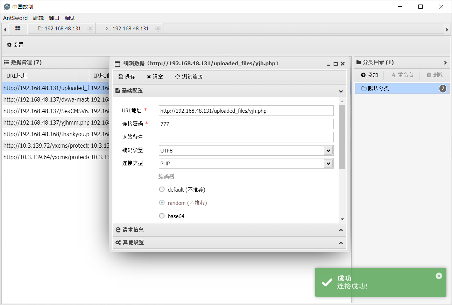This screenshot has height=305, width=452.
Task: Click the URL地址 column header
Action: [45, 76]
